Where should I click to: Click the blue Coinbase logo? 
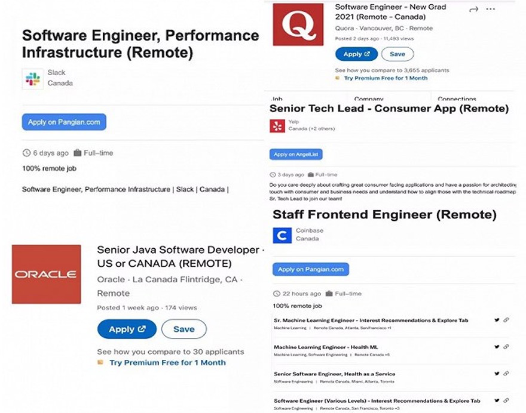(282, 235)
